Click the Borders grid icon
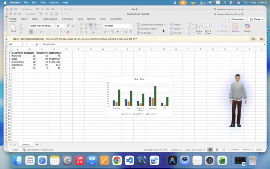 [x=51, y=32]
